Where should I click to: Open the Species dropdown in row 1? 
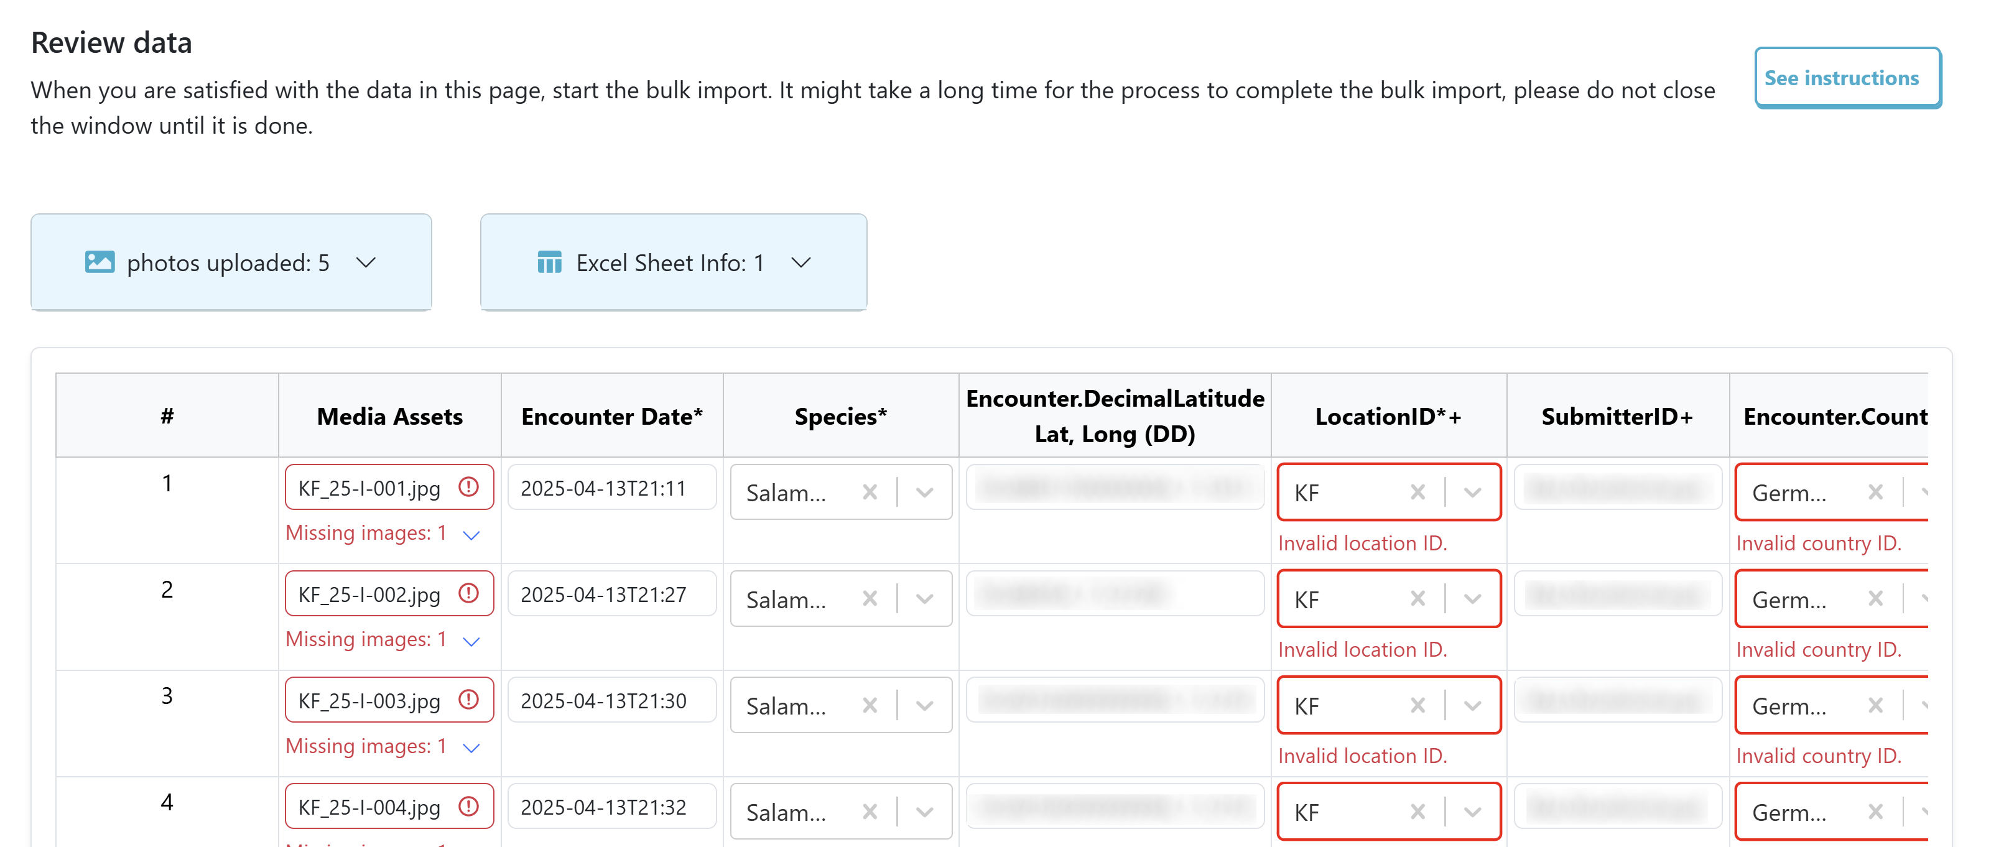(924, 492)
